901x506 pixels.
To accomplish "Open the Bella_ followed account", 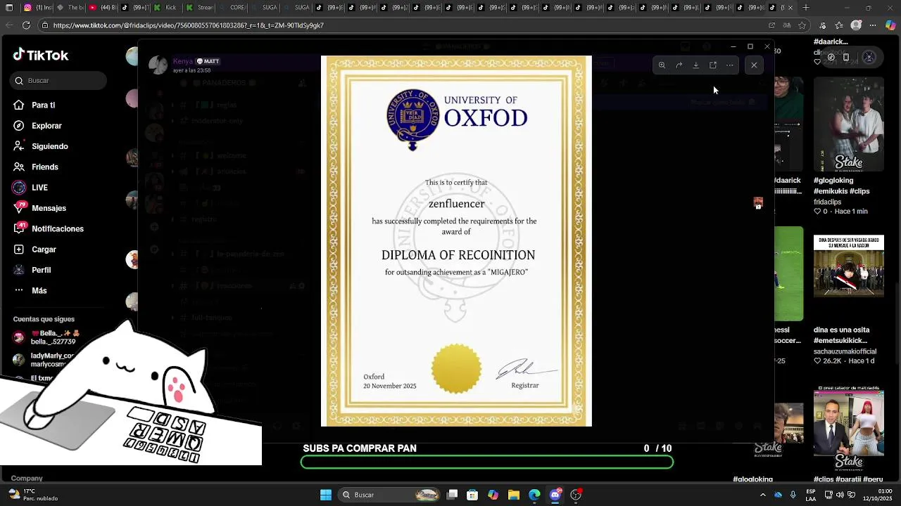I will tap(46, 337).
